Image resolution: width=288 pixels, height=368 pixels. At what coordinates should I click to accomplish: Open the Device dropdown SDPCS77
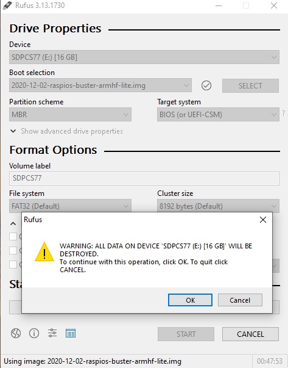(144, 57)
